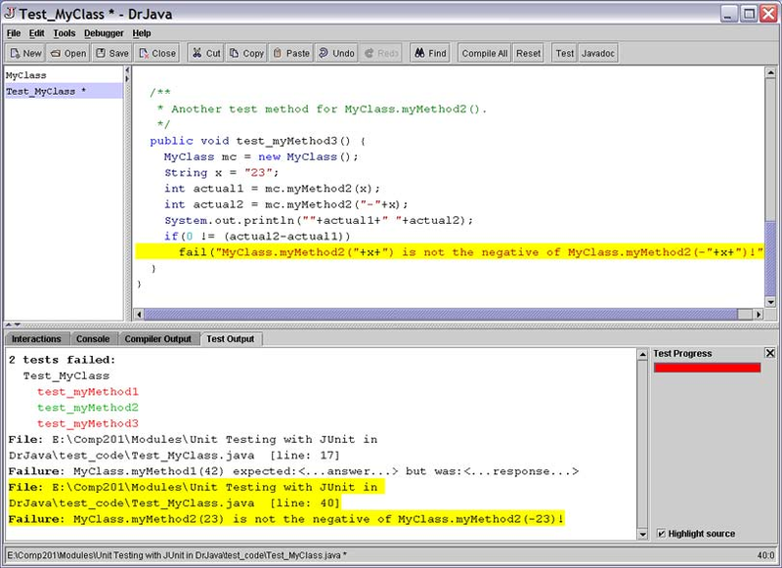Click Compile All button
This screenshot has width=782, height=568.
[x=484, y=53]
